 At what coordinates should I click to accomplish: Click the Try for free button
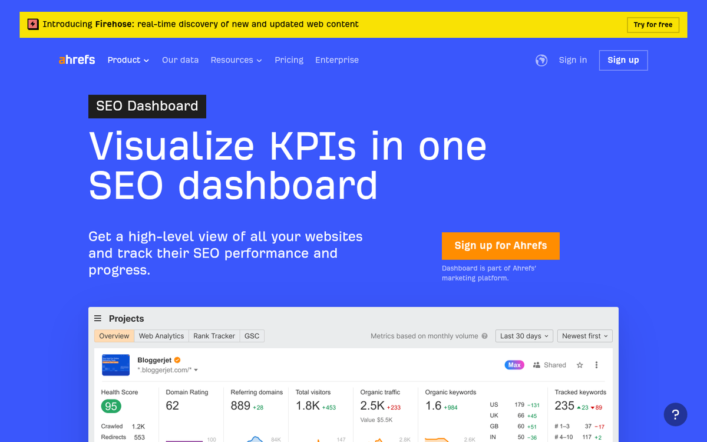point(653,25)
